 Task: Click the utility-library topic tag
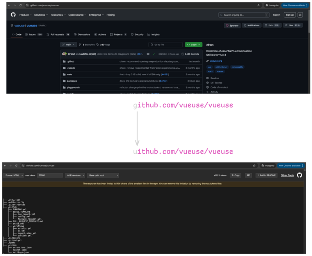221,67
